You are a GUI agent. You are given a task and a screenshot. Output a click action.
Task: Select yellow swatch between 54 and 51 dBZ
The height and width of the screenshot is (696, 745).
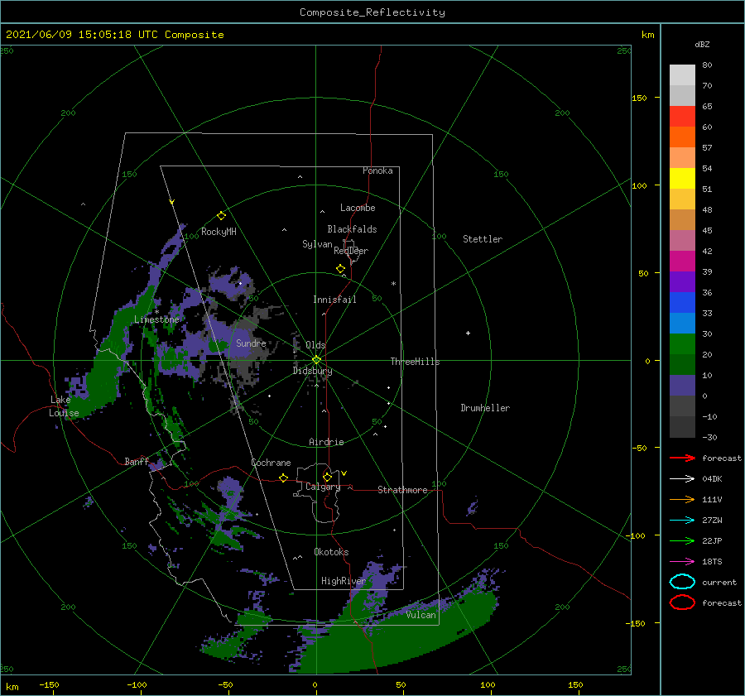(x=682, y=179)
